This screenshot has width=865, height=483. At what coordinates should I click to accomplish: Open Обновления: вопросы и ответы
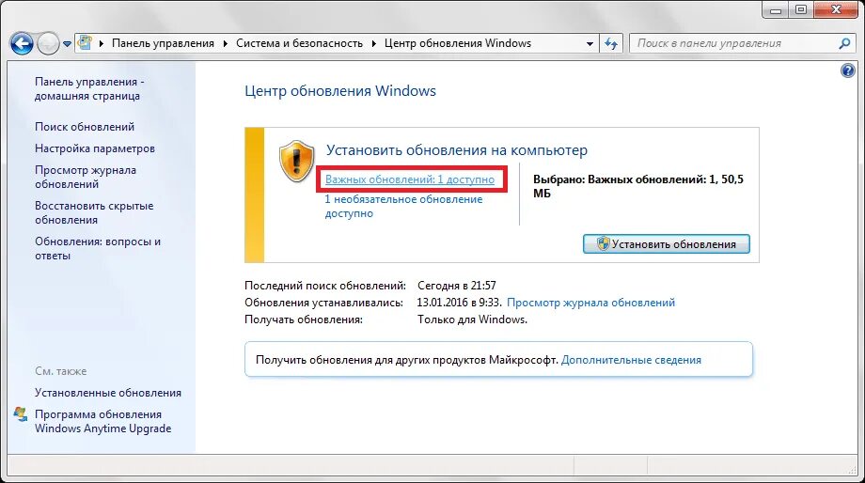click(98, 249)
